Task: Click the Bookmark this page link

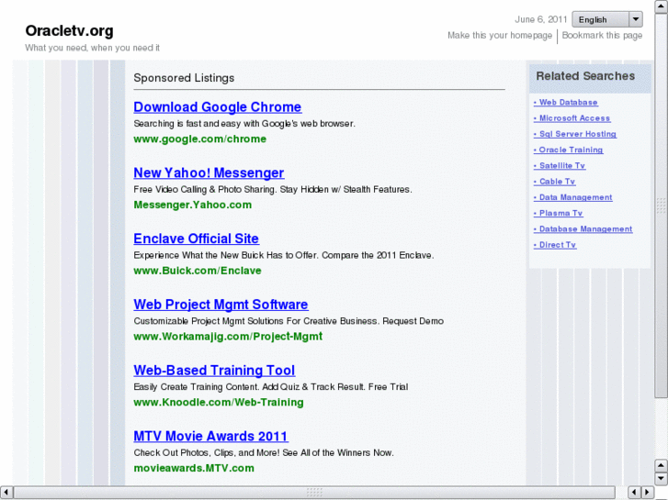Action: (x=602, y=36)
